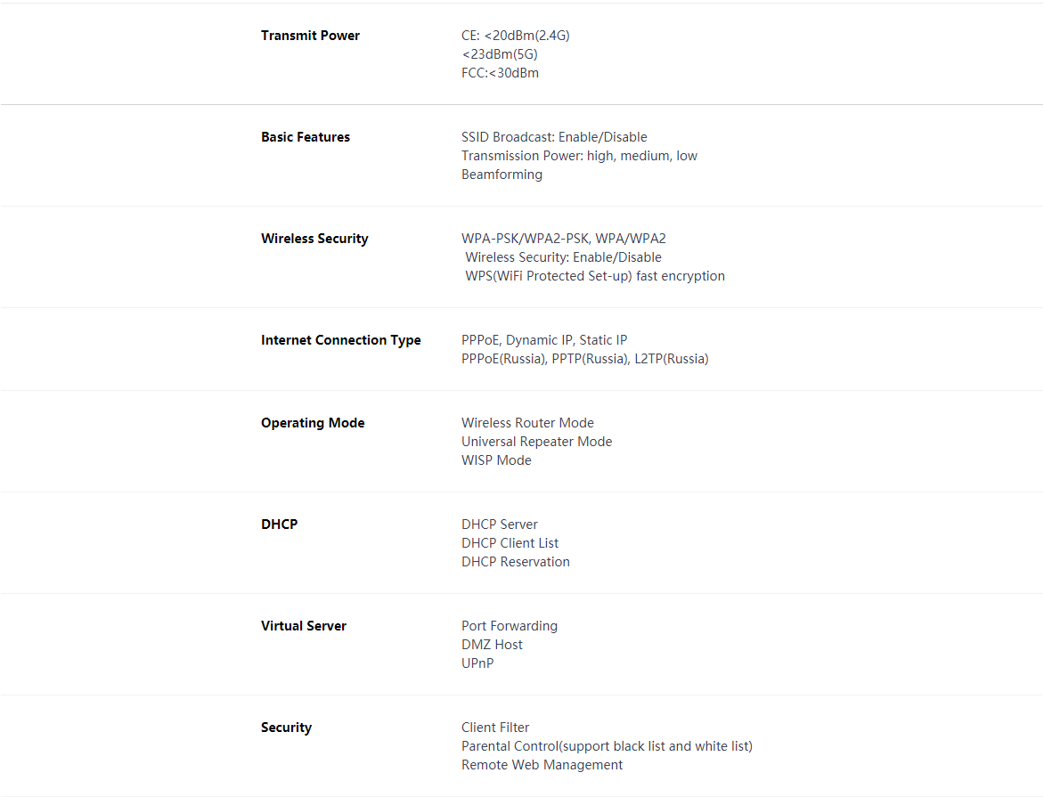Click the FCC:<30dBm text line
The height and width of the screenshot is (797, 1044).
click(500, 72)
